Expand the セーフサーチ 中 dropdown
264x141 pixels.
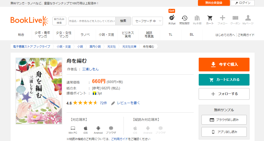click(x=147, y=21)
